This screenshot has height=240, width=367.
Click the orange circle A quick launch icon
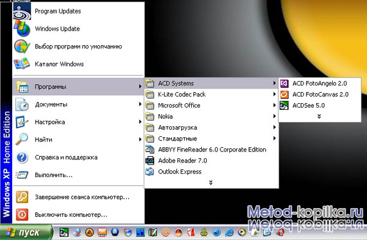[x=89, y=232]
